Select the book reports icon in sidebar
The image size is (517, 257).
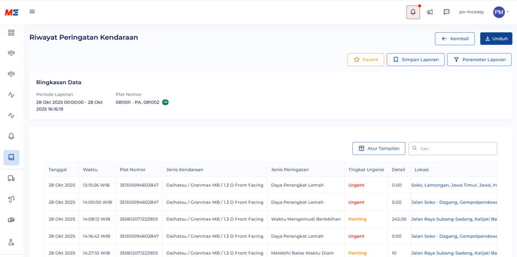11,157
